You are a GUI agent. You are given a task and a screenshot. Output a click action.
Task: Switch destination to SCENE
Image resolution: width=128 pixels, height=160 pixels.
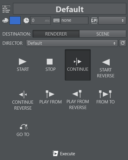(x=103, y=34)
